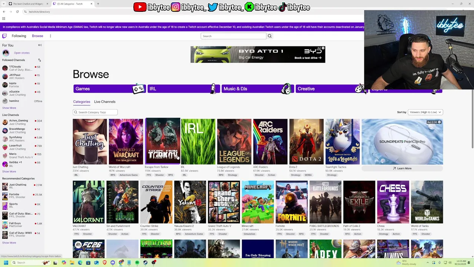Screen dimensions: 474x267
Task: Collapse the For You sidebar
Action: click(x=40, y=45)
